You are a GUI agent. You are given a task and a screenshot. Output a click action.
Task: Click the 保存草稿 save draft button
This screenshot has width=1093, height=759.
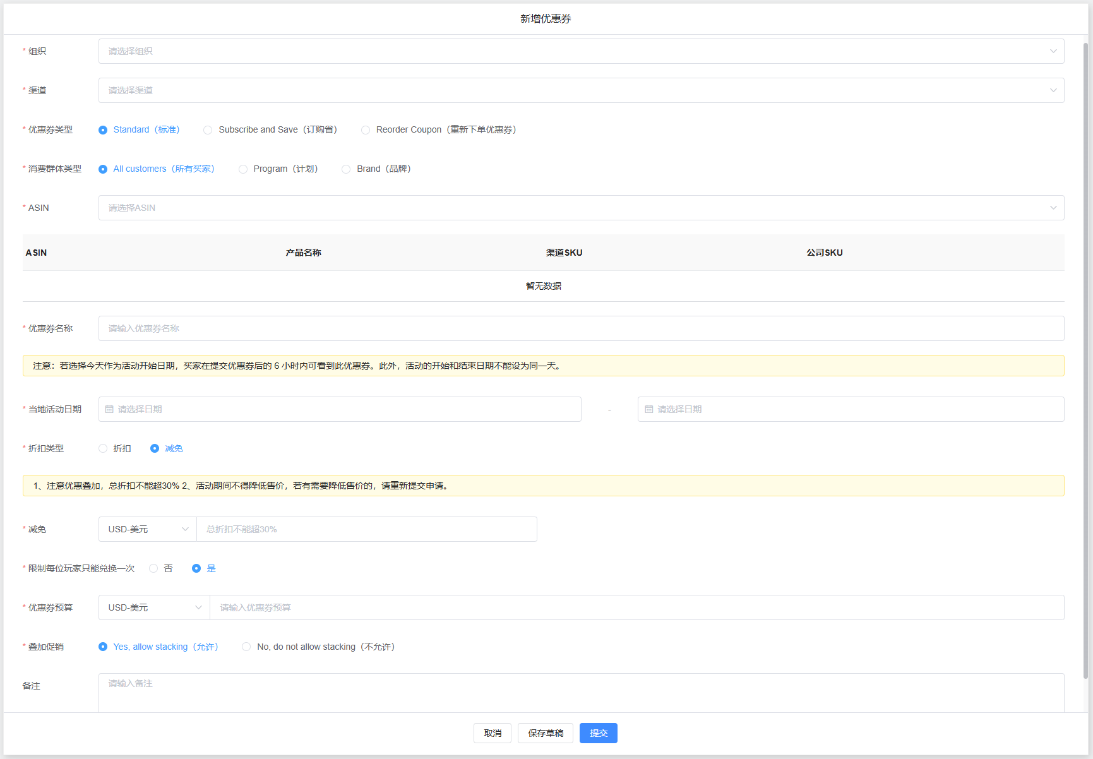[x=545, y=733]
